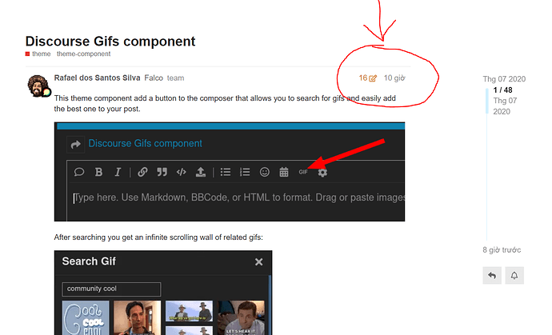Viewport: 552px width, 335px height.
Task: Click the timeline scroller handle bar
Action: click(487, 101)
